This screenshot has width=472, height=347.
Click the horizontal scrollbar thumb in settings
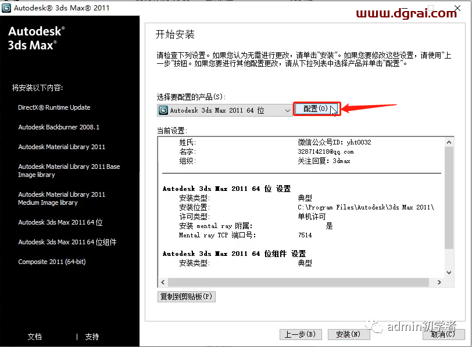[x=298, y=282]
